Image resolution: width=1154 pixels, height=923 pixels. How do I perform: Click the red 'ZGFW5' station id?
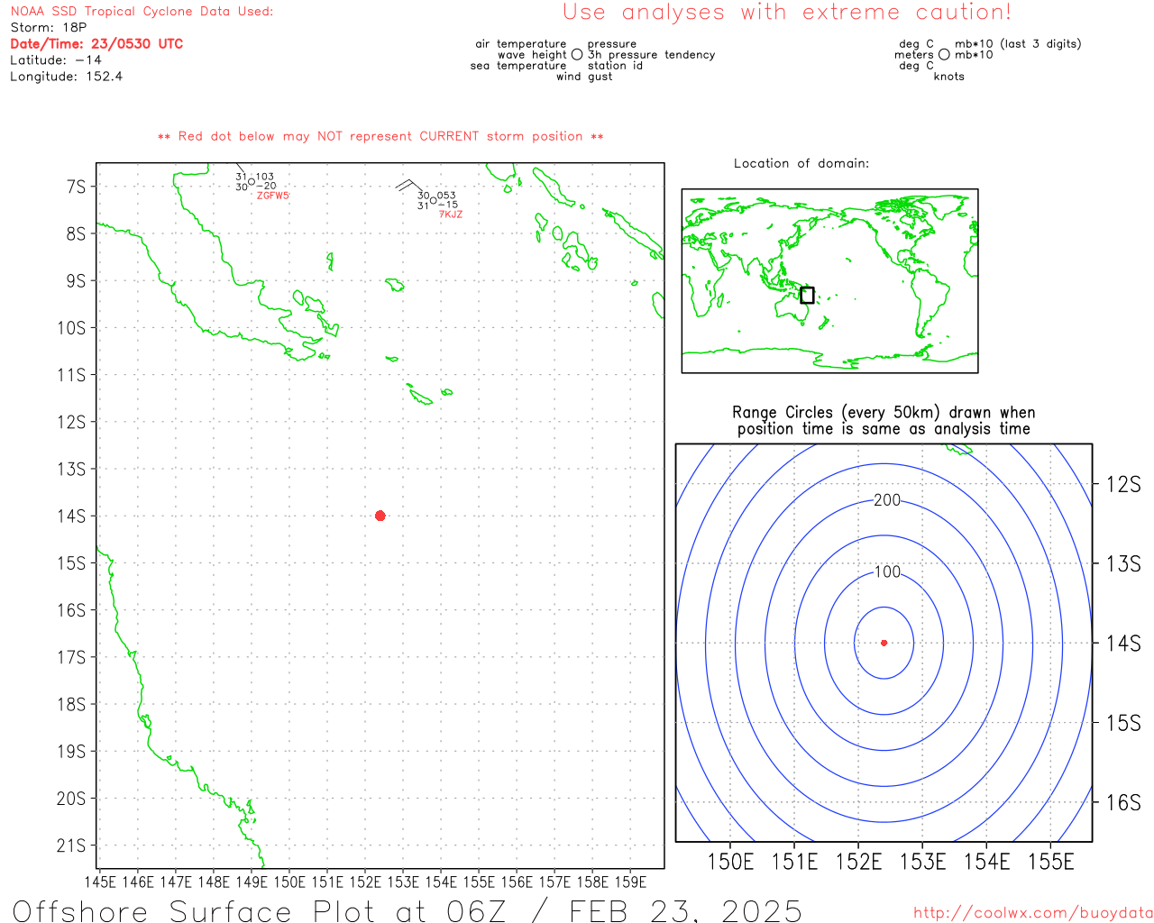pos(273,196)
